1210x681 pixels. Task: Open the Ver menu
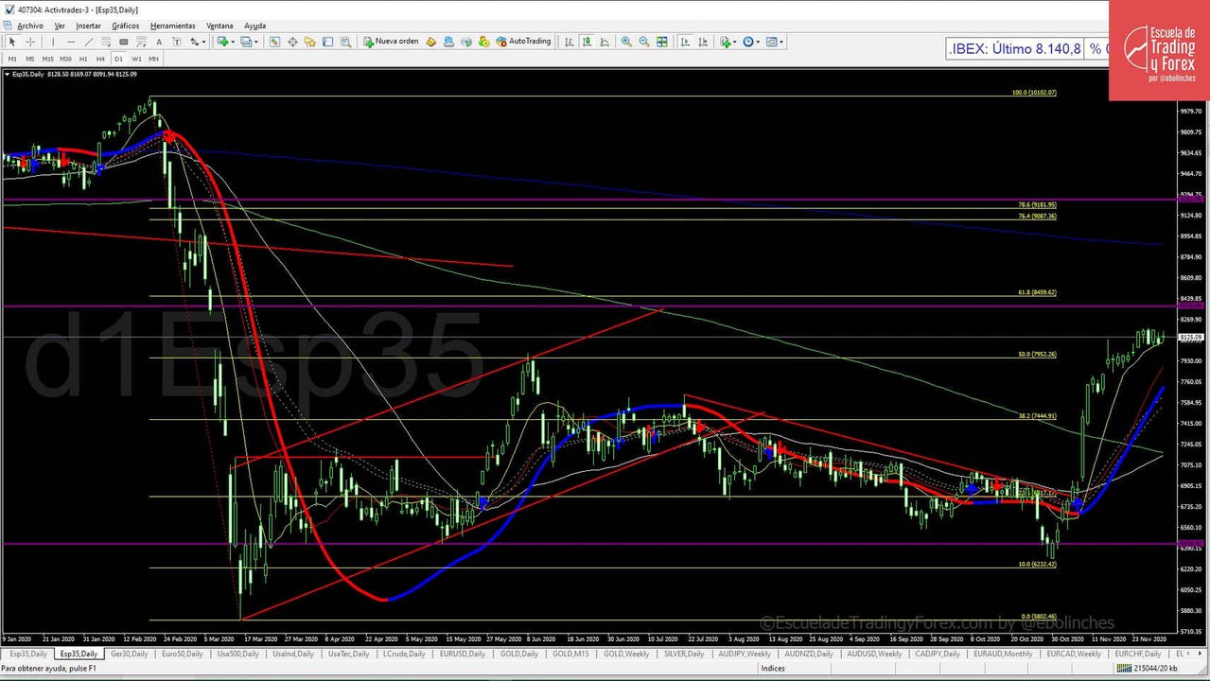60,26
